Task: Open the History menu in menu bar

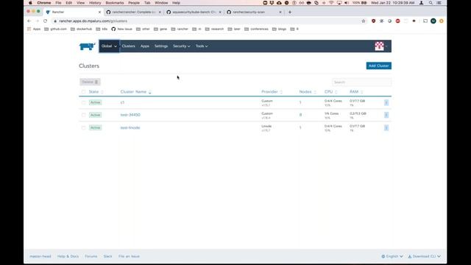Action: point(95,3)
